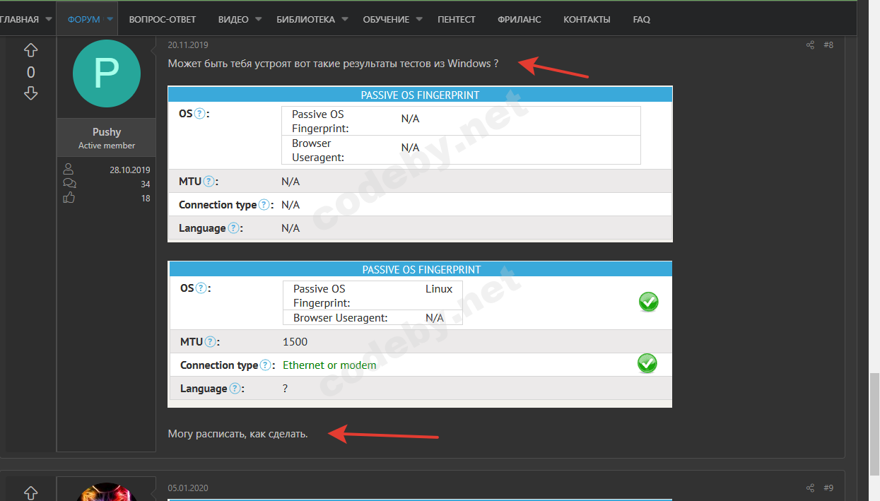Click the share icon beside #9
Image resolution: width=880 pixels, height=501 pixels.
click(810, 488)
